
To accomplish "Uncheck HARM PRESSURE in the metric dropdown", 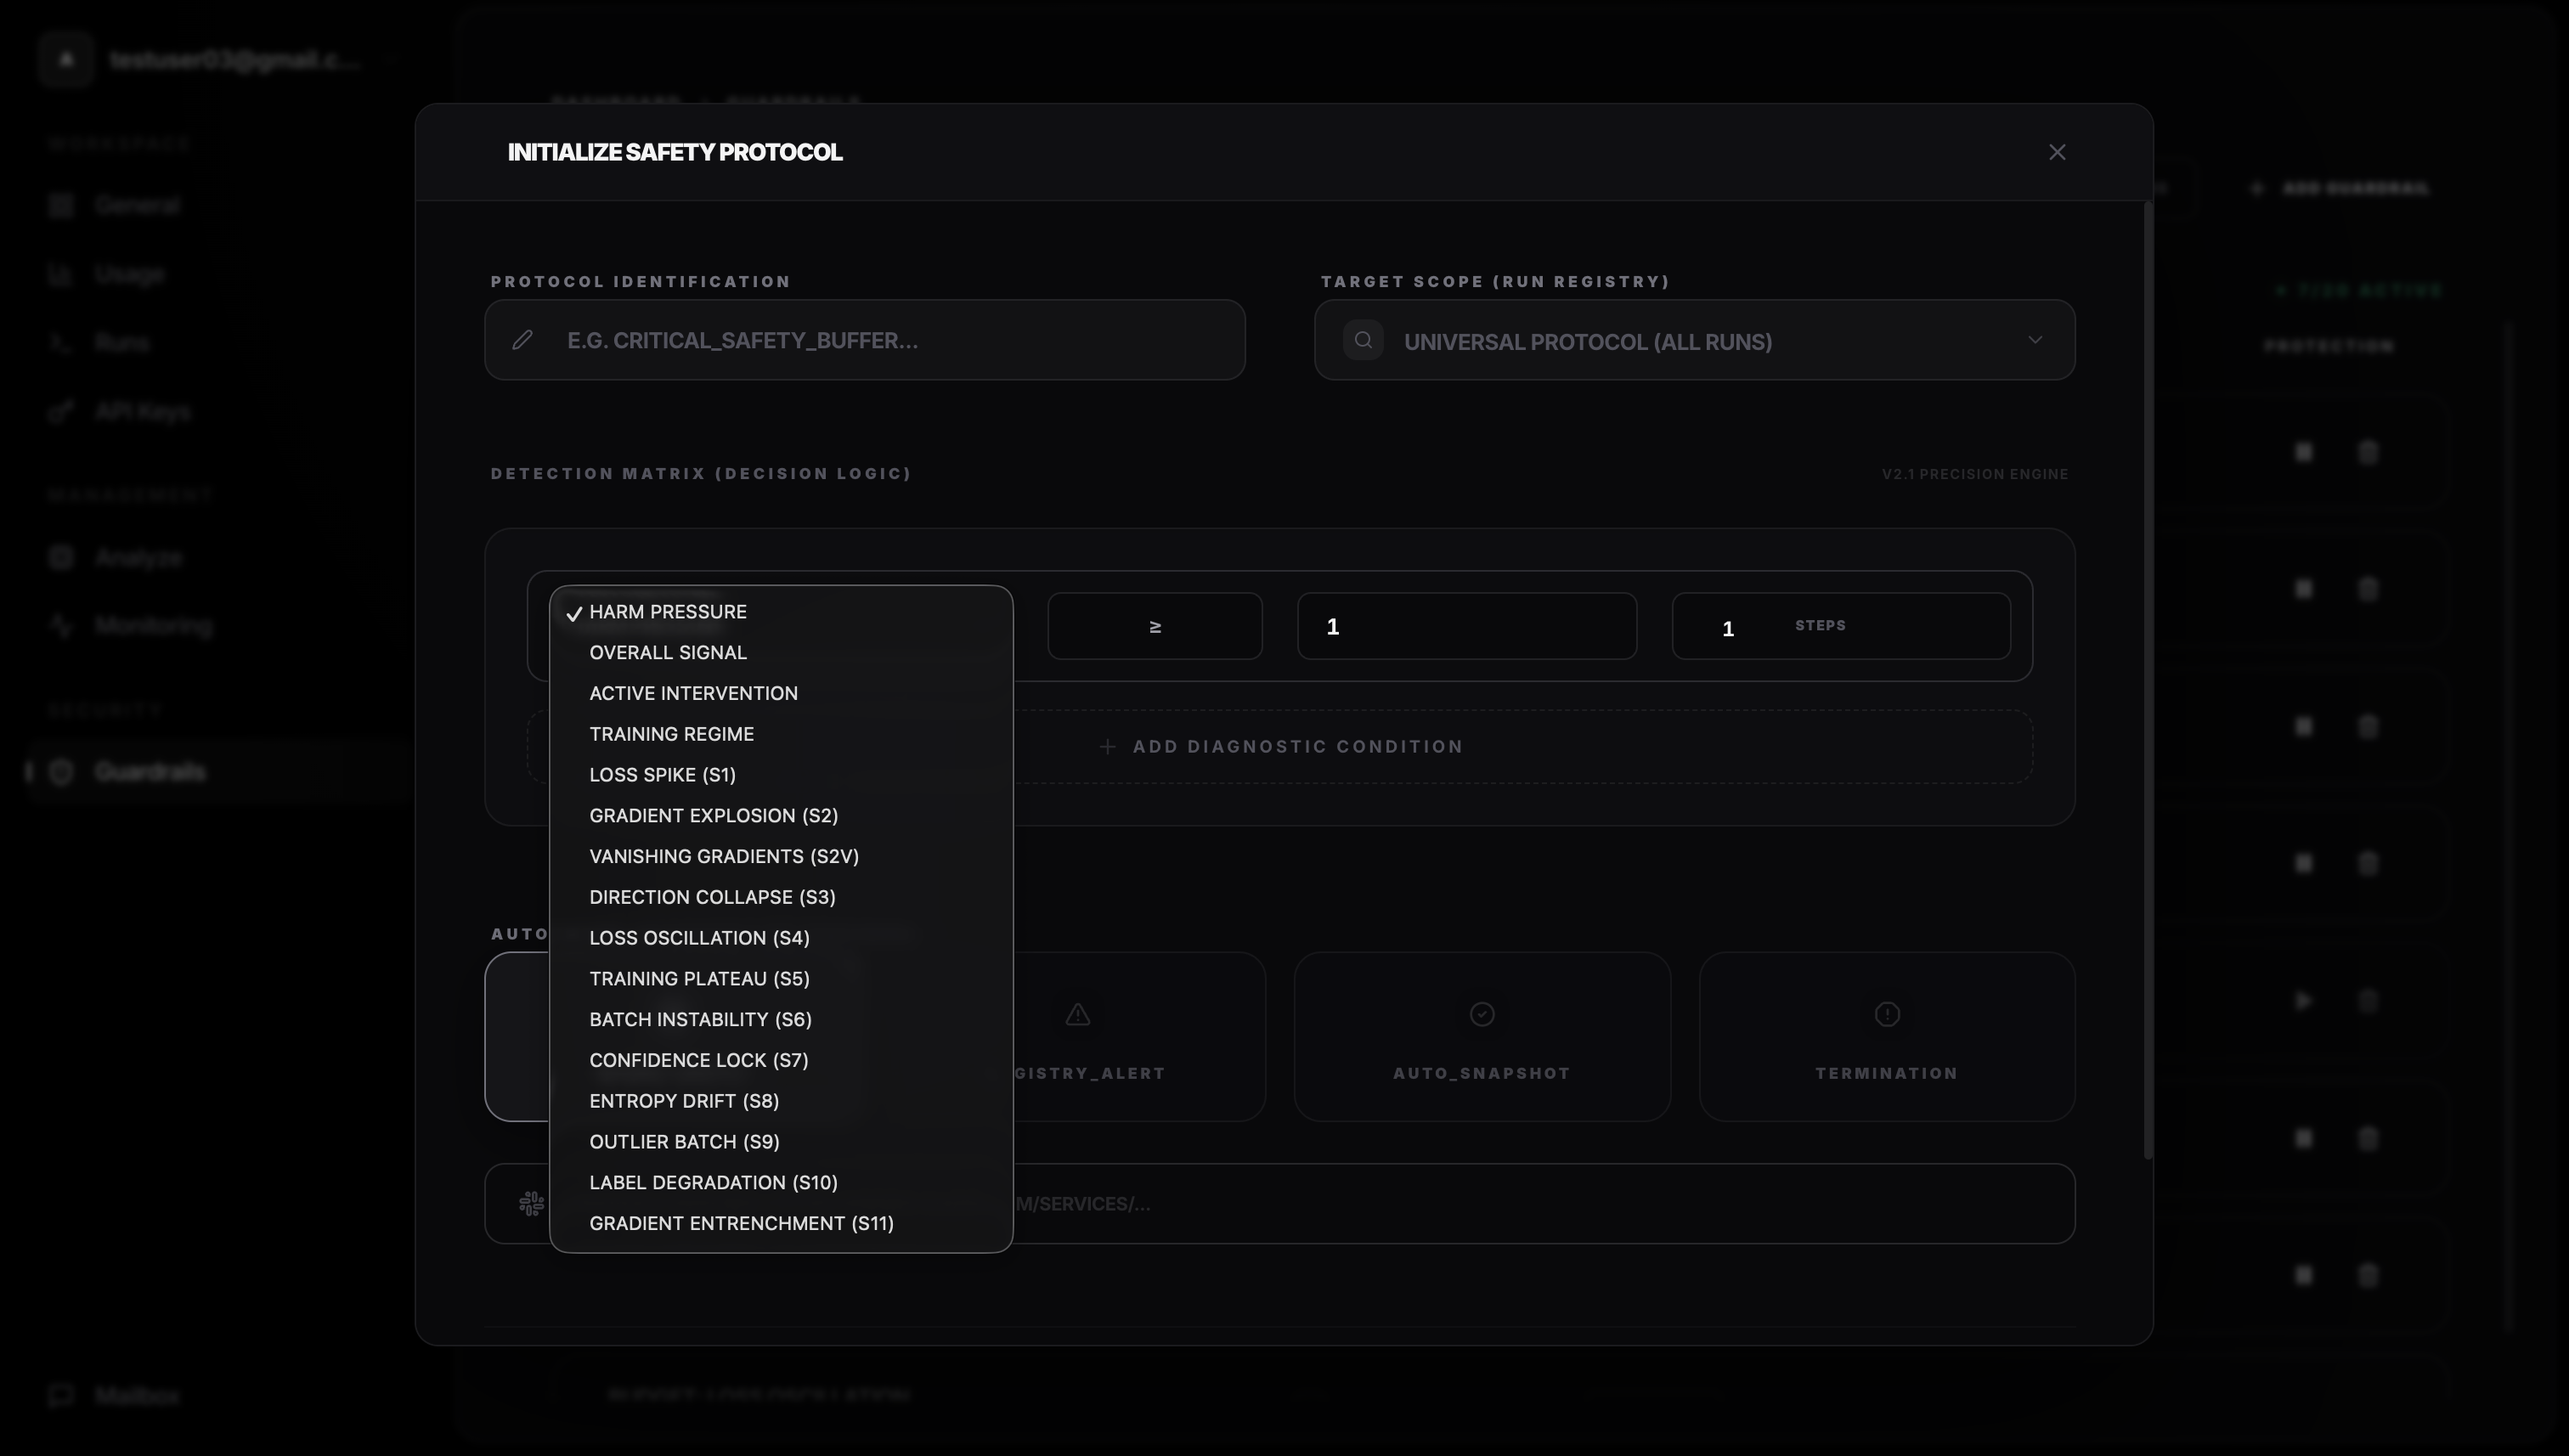I will [667, 611].
